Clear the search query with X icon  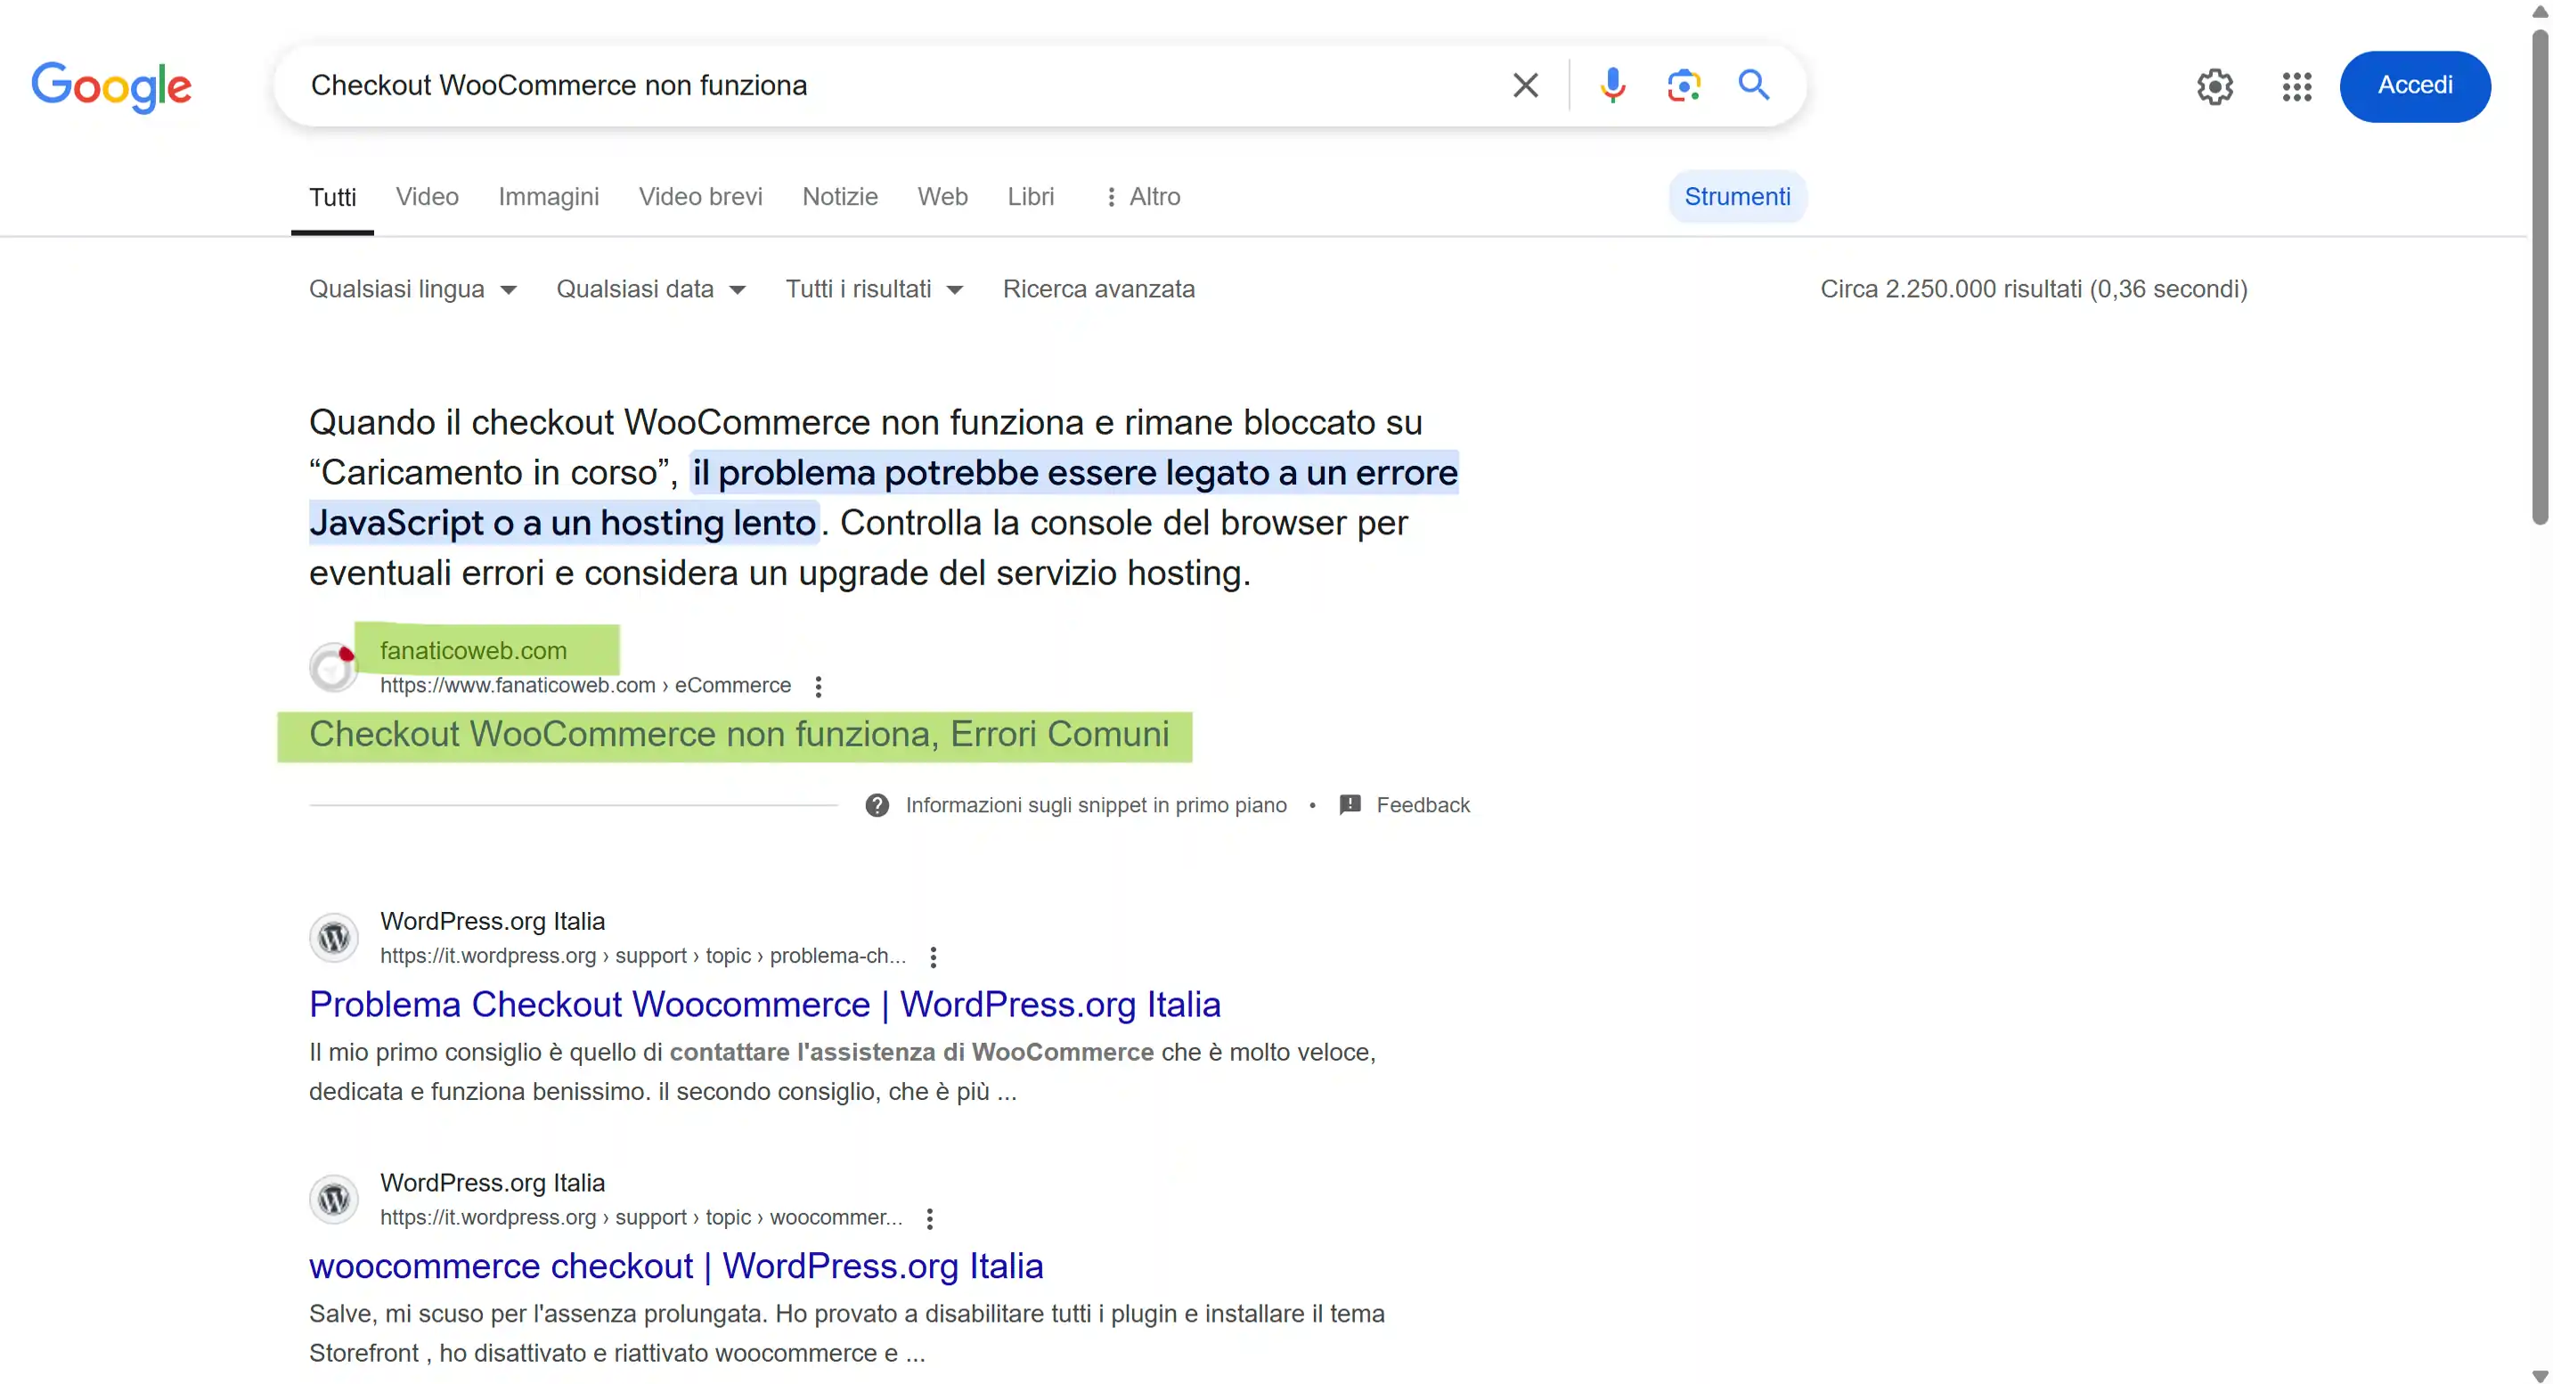1525,85
